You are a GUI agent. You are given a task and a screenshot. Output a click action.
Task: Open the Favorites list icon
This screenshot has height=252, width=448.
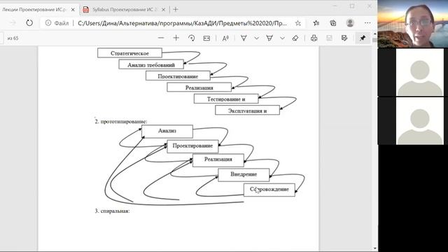[316, 23]
